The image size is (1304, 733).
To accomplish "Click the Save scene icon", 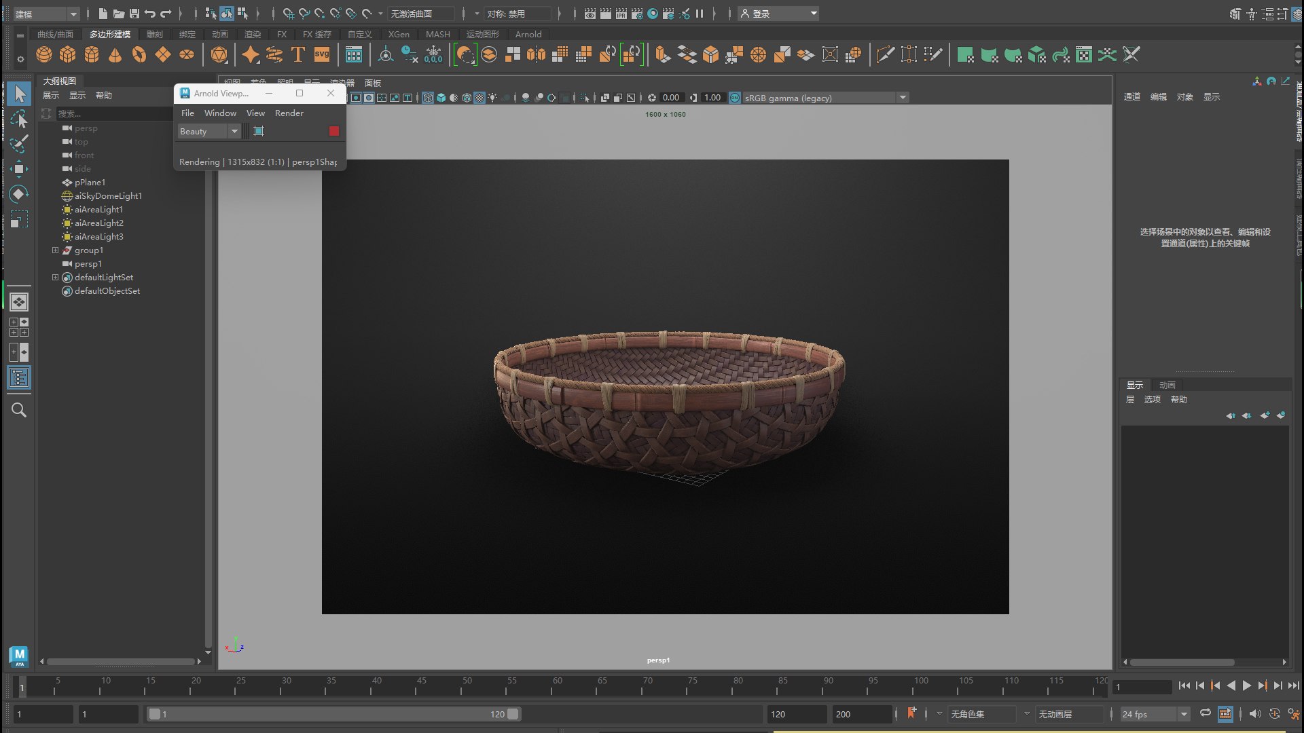I will coord(134,14).
